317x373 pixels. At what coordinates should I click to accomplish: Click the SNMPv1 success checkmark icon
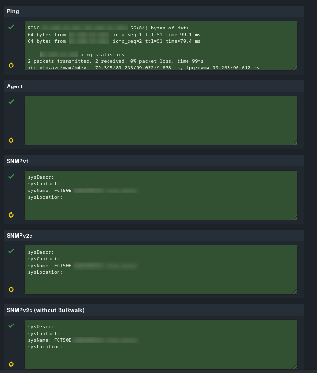(x=11, y=176)
